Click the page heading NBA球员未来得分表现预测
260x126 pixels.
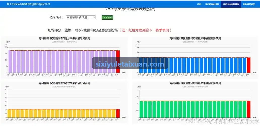coord(130,9)
